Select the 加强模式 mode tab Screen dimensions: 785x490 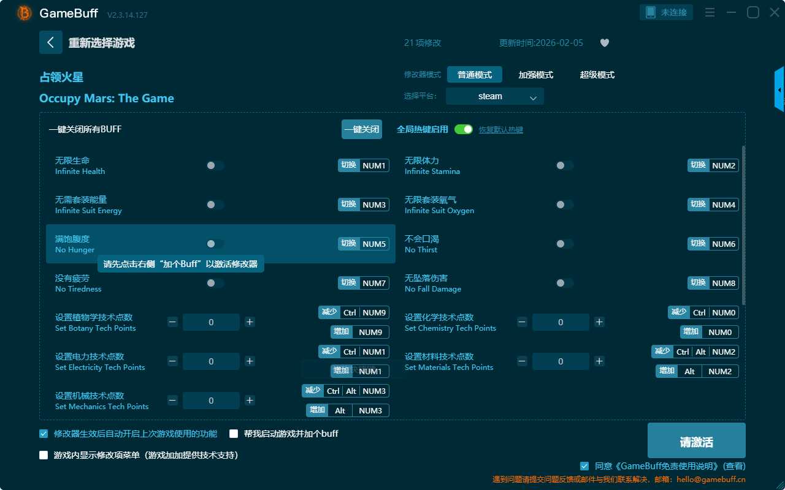(x=535, y=75)
